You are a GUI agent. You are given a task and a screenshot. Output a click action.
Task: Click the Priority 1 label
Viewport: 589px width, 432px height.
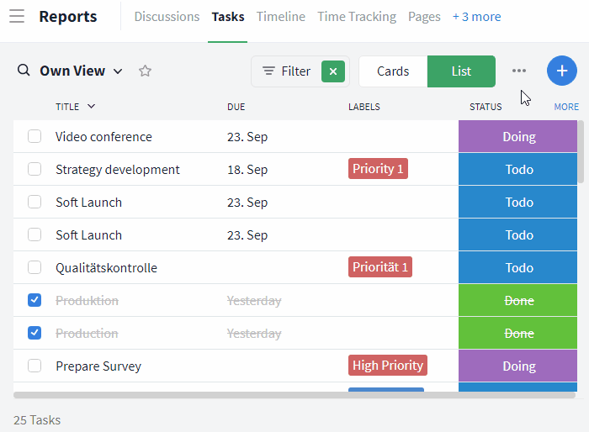point(378,169)
